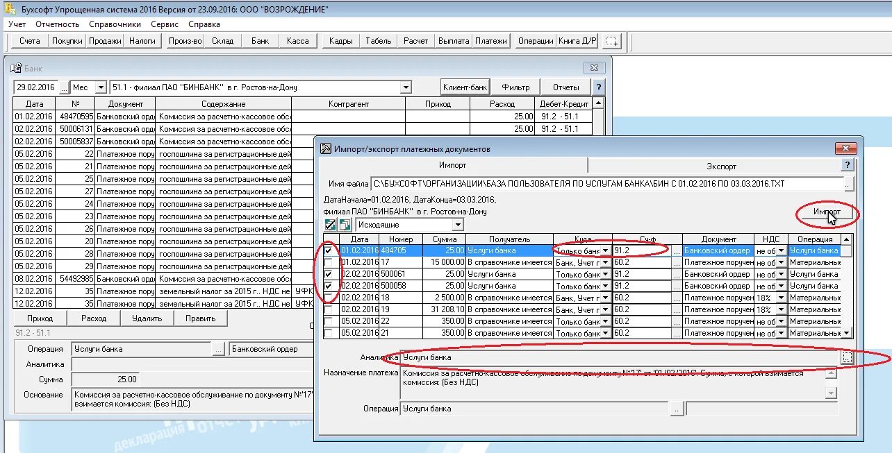Click amount cell 31 208.10
Viewport: 892px width, 453px height.
445,309
